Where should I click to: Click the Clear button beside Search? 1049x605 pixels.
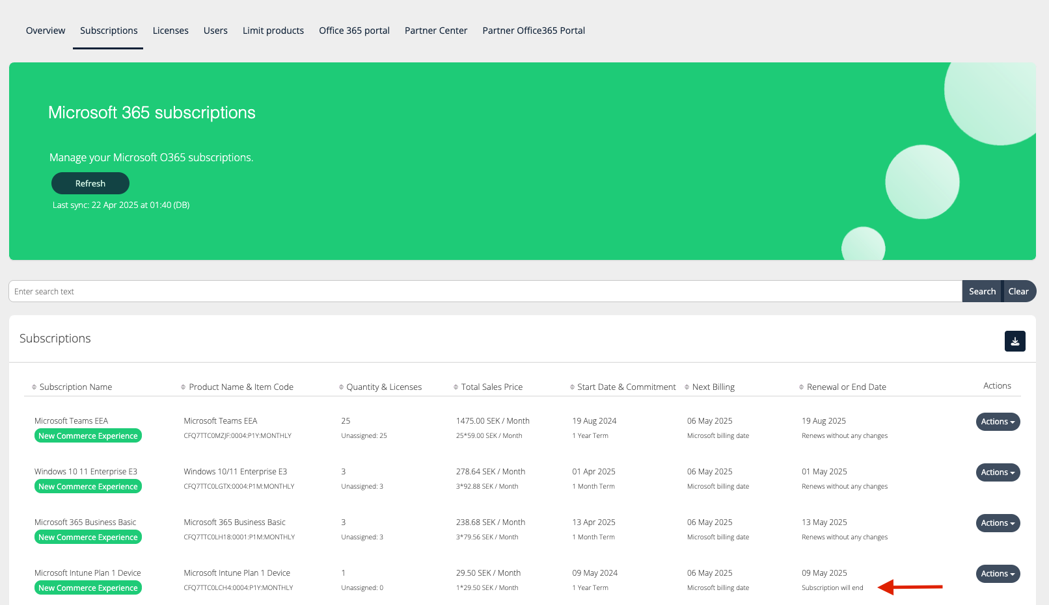point(1018,292)
